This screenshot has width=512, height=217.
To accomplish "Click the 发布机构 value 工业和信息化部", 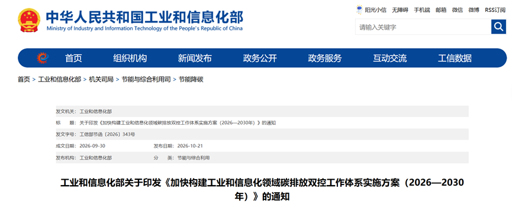I will coord(96,158).
